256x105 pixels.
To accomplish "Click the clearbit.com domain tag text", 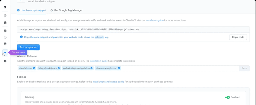I will [x=26, y=68].
